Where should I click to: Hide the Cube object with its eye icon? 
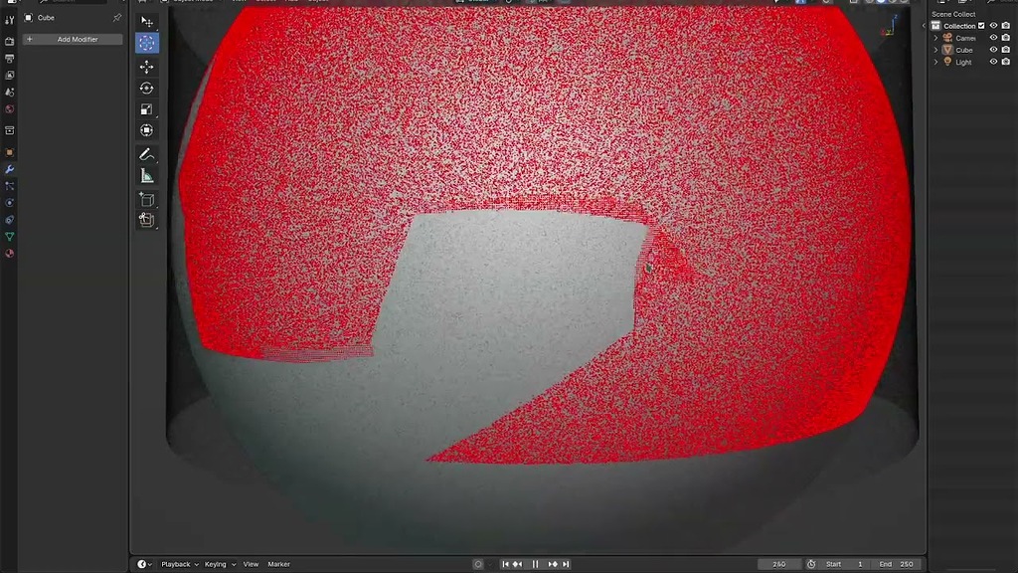click(x=993, y=50)
